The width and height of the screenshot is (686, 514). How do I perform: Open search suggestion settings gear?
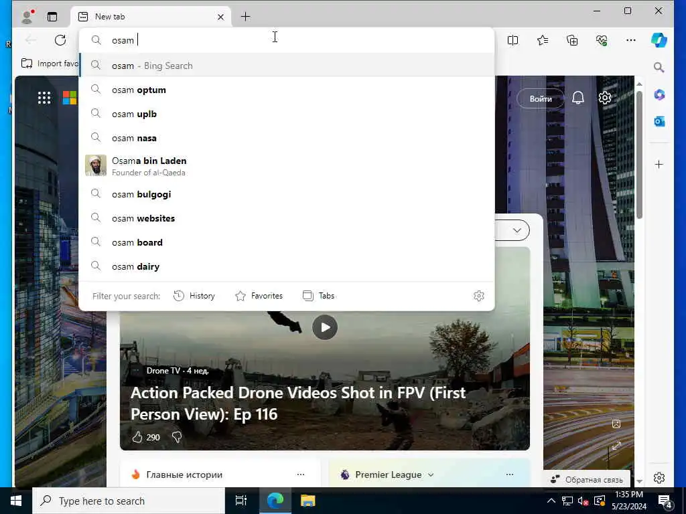478,296
